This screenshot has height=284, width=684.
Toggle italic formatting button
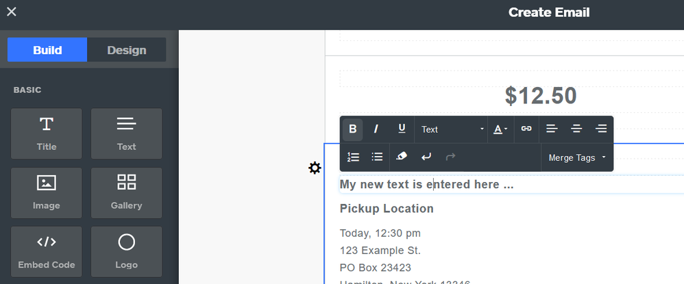pos(376,129)
